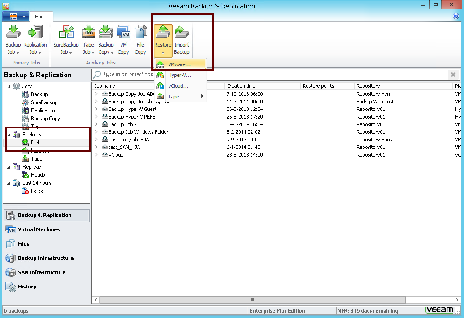464x318 pixels.
Task: Open the Backup Infrastructure navigation pane
Action: [47, 258]
